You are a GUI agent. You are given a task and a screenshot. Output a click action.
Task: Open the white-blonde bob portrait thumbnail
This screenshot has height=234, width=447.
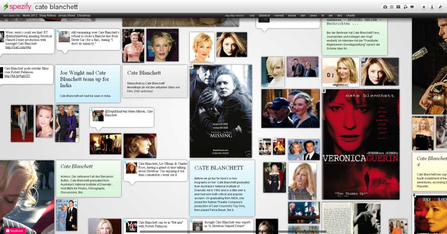tap(273, 72)
